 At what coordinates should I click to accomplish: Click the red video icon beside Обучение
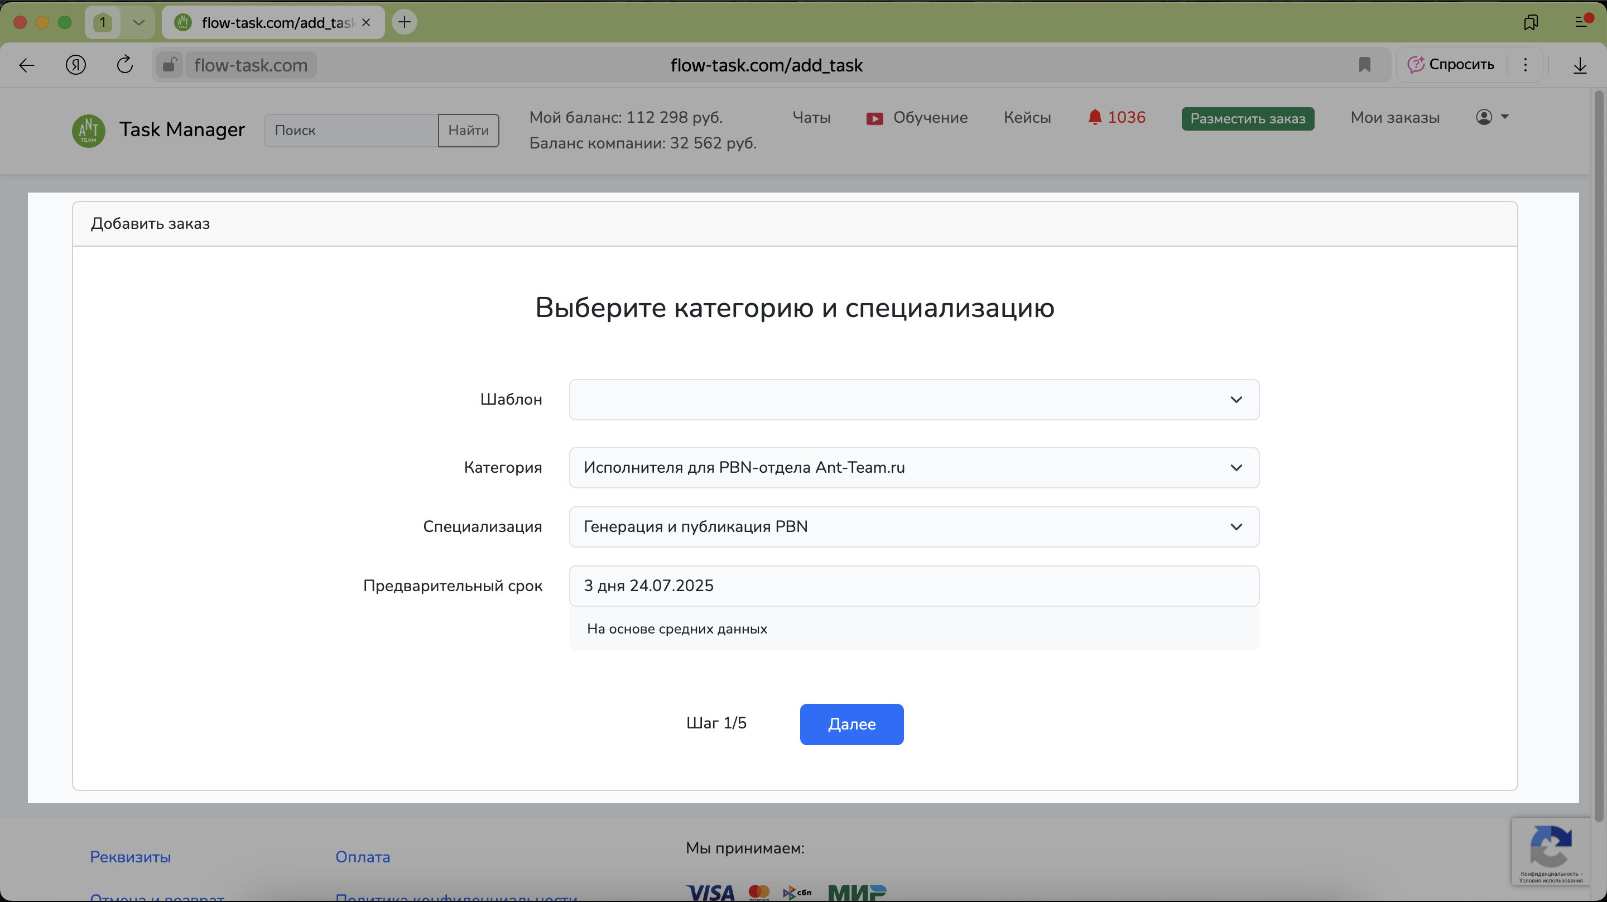(x=874, y=118)
